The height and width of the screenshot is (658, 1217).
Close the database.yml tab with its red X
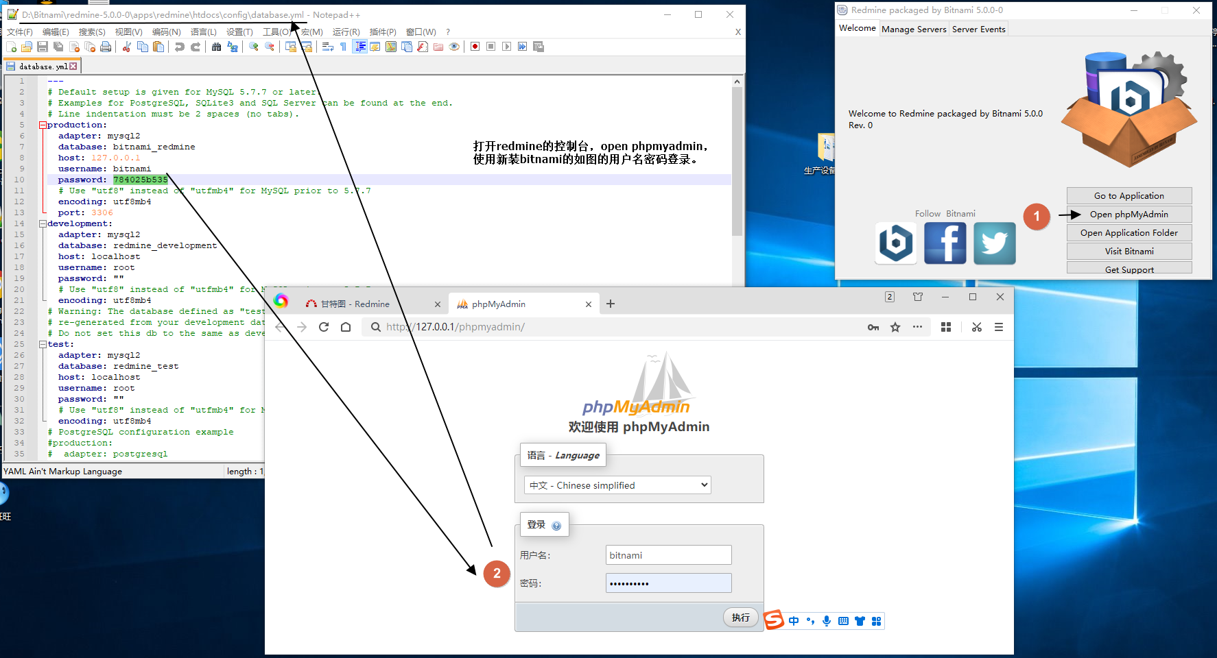(x=73, y=66)
